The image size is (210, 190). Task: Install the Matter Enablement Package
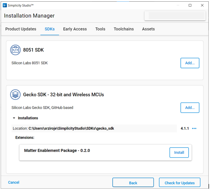click(179, 152)
